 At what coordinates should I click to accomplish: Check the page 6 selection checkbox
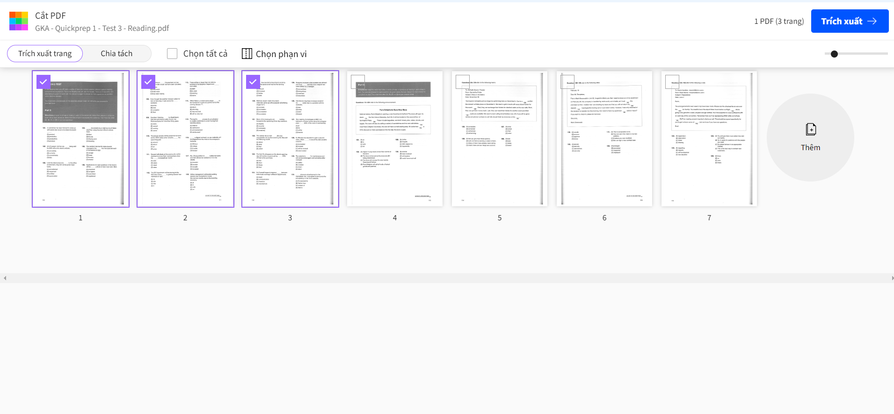[567, 82]
